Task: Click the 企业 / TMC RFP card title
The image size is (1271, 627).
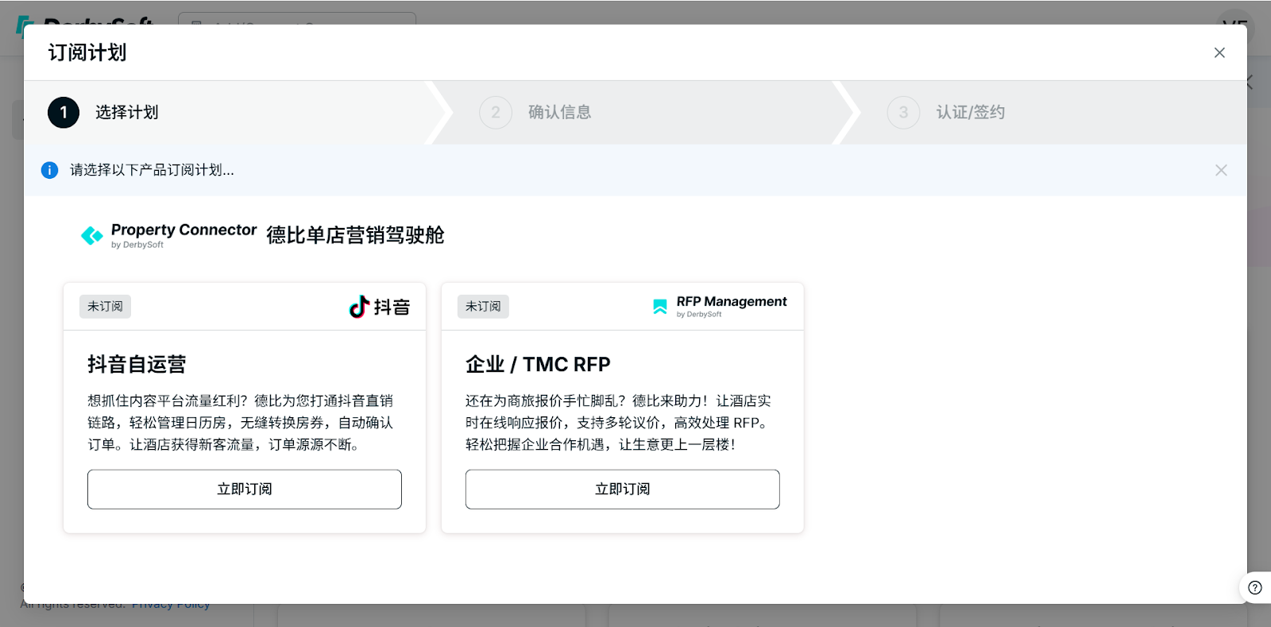Action: [x=538, y=364]
